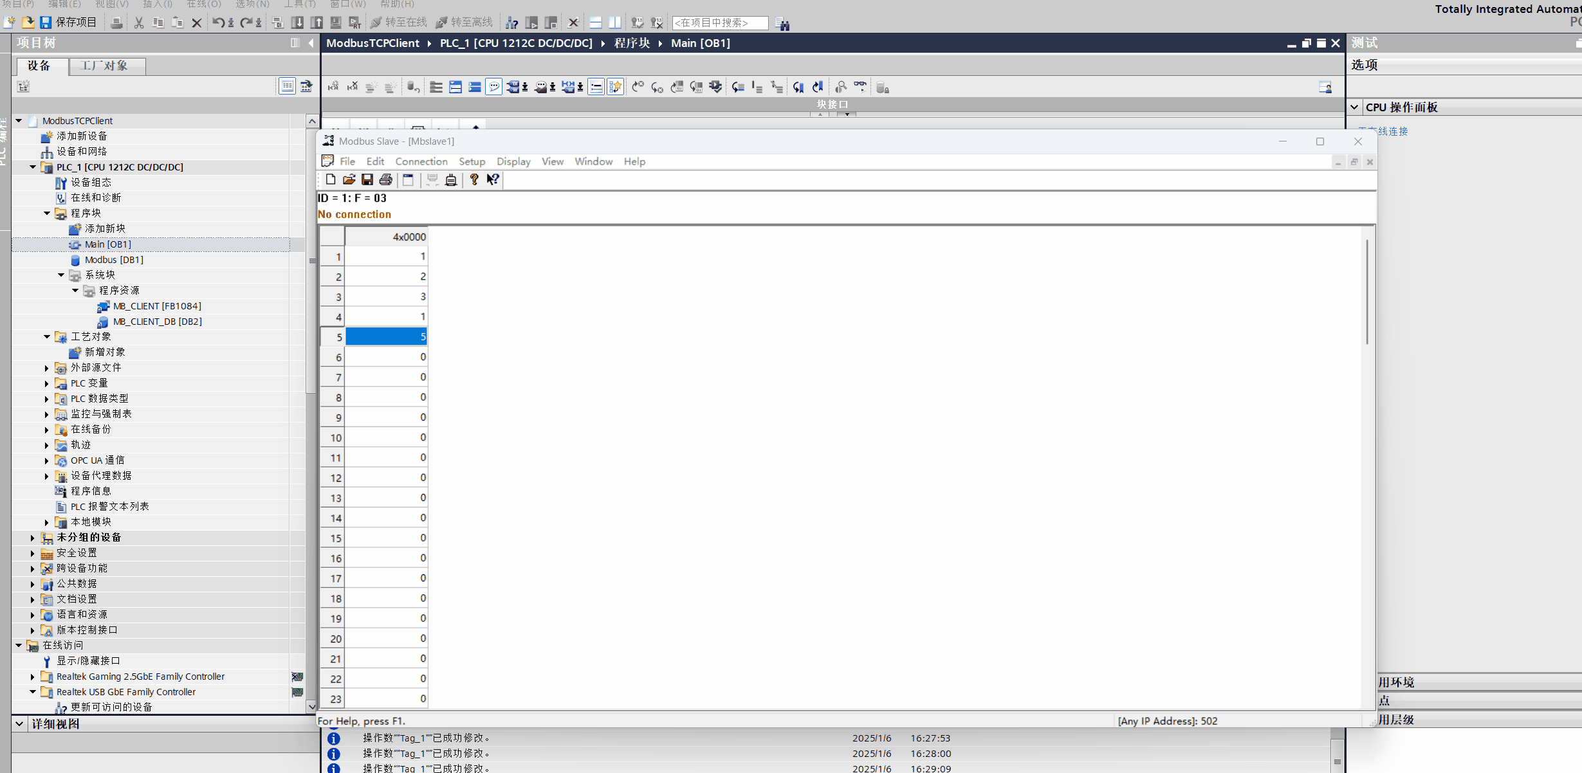Toggle the comment bubble display button in editor toolbar

pos(493,87)
